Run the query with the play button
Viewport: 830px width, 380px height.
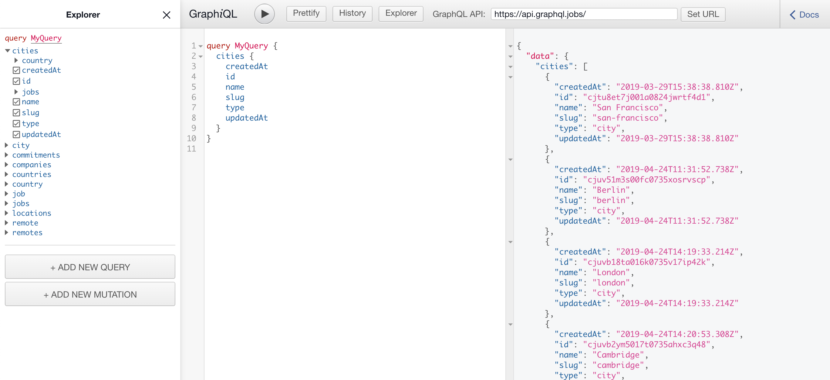264,14
